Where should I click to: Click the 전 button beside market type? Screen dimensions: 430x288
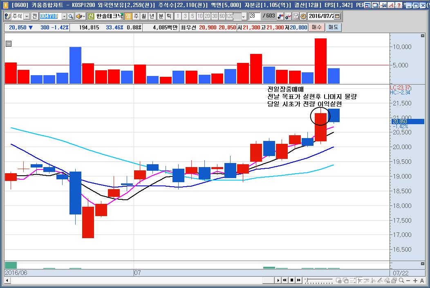pos(35,16)
